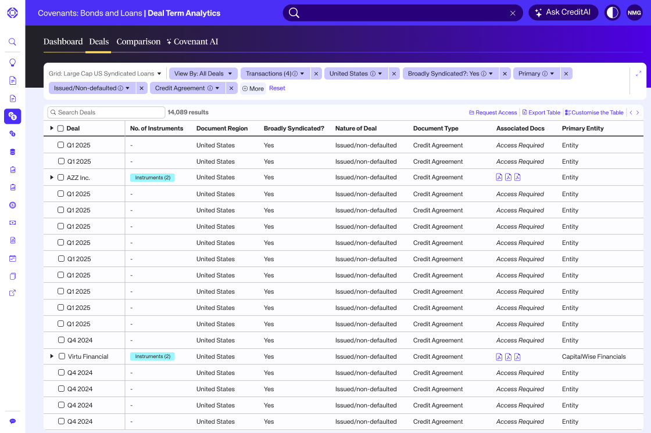The height and width of the screenshot is (433, 651).
Task: Open the View By: All Deals dropdown
Action: 203,74
